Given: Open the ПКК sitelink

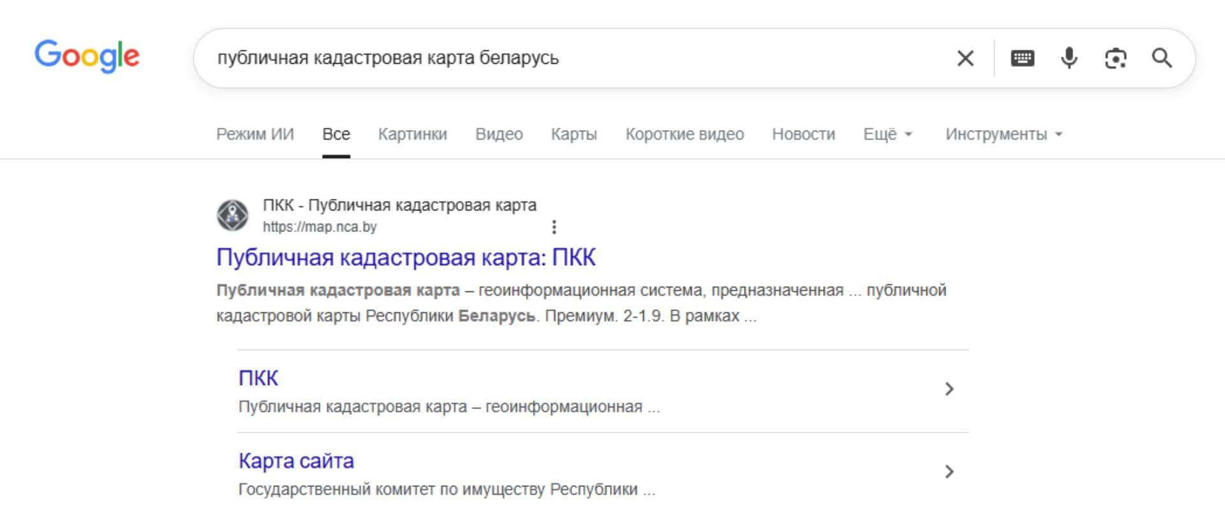Looking at the screenshot, I should click(258, 378).
